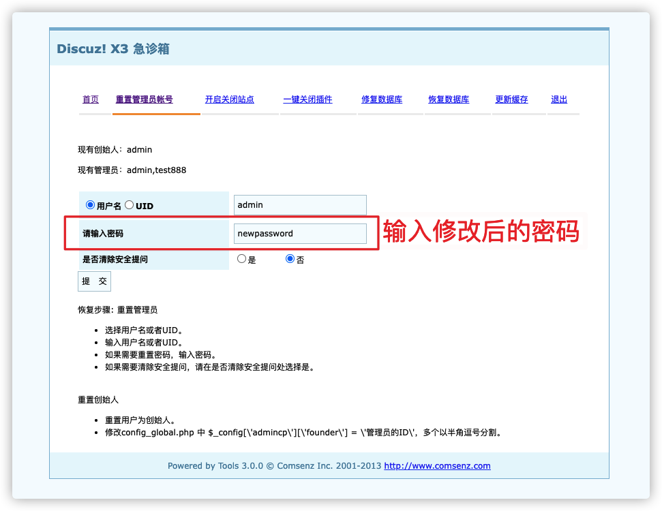Choose 否 for clearing security question
The height and width of the screenshot is (511, 662).
[290, 259]
